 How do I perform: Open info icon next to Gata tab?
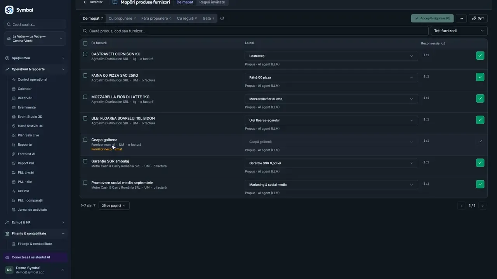point(222,18)
